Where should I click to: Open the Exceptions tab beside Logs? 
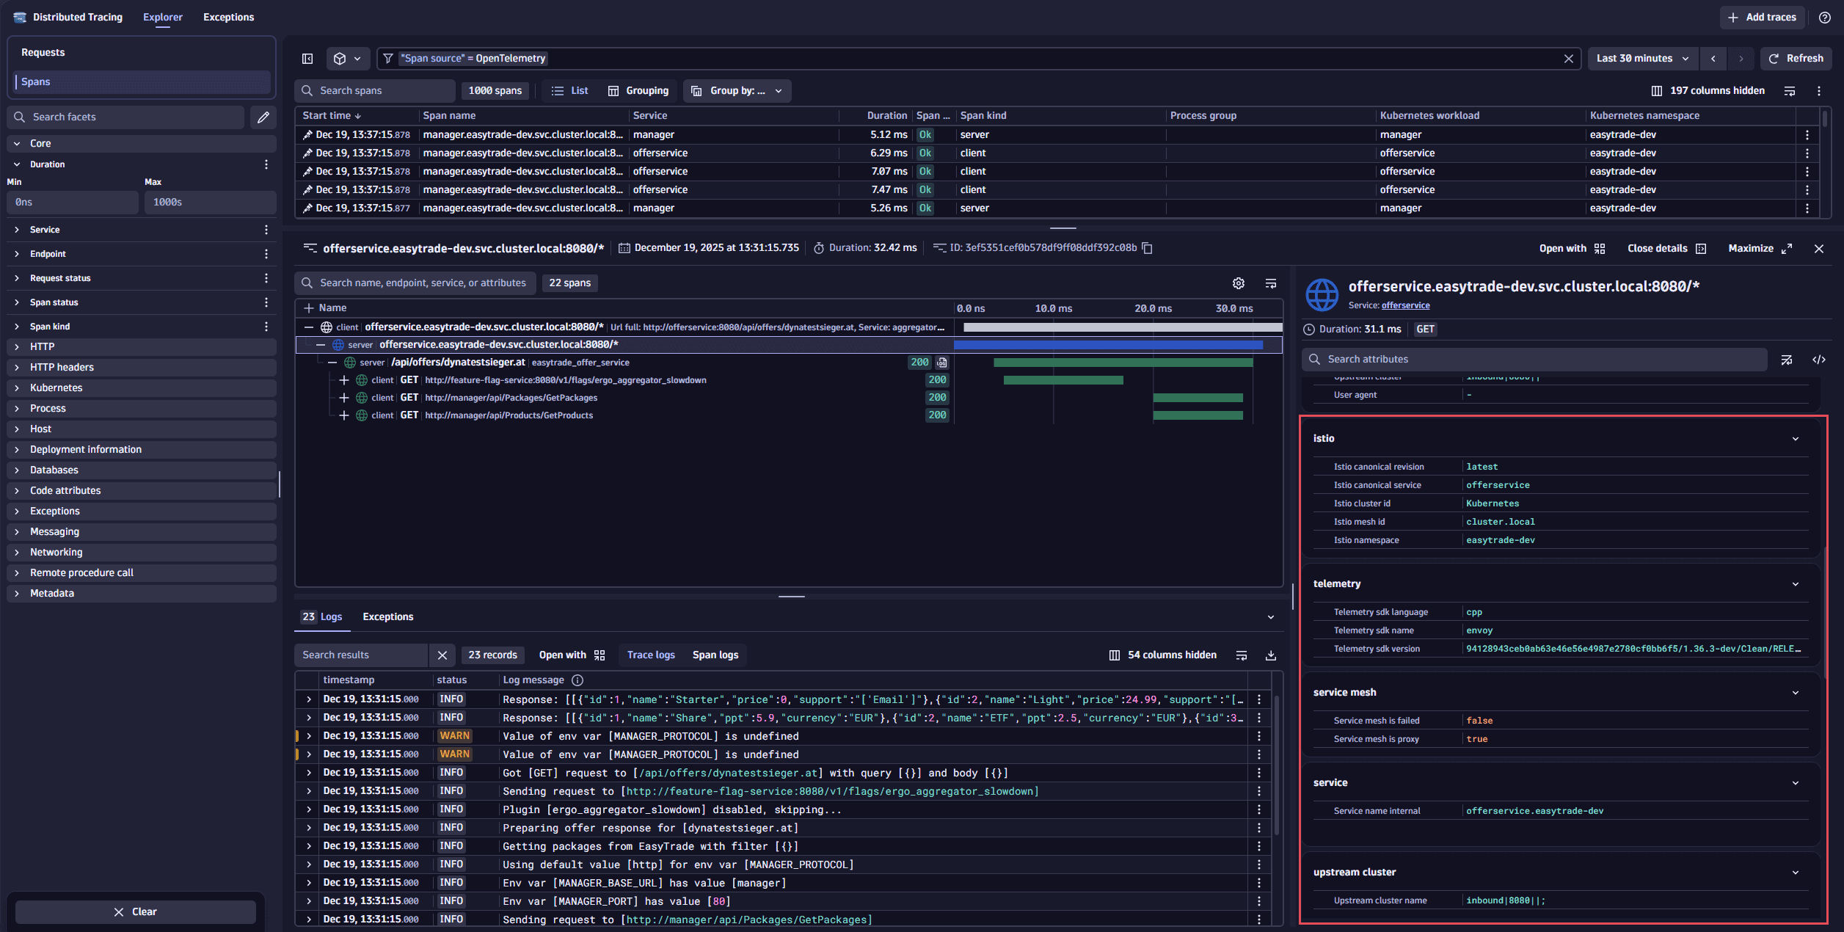pyautogui.click(x=388, y=617)
